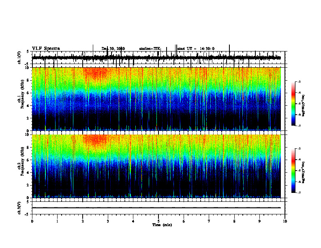
Task: Click the ch.2 colorbar log(PSD) label
Action: (304, 172)
